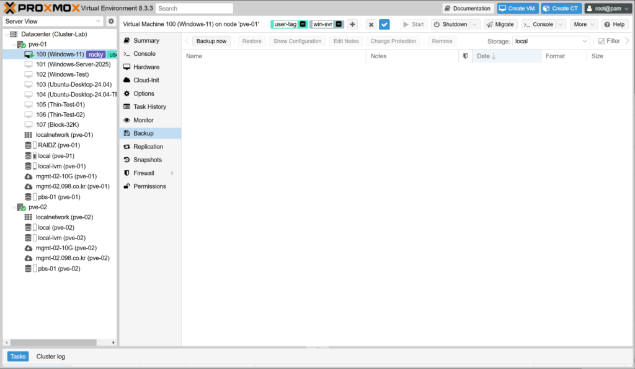Open the Snapshots section
This screenshot has height=369, width=635.
click(148, 160)
